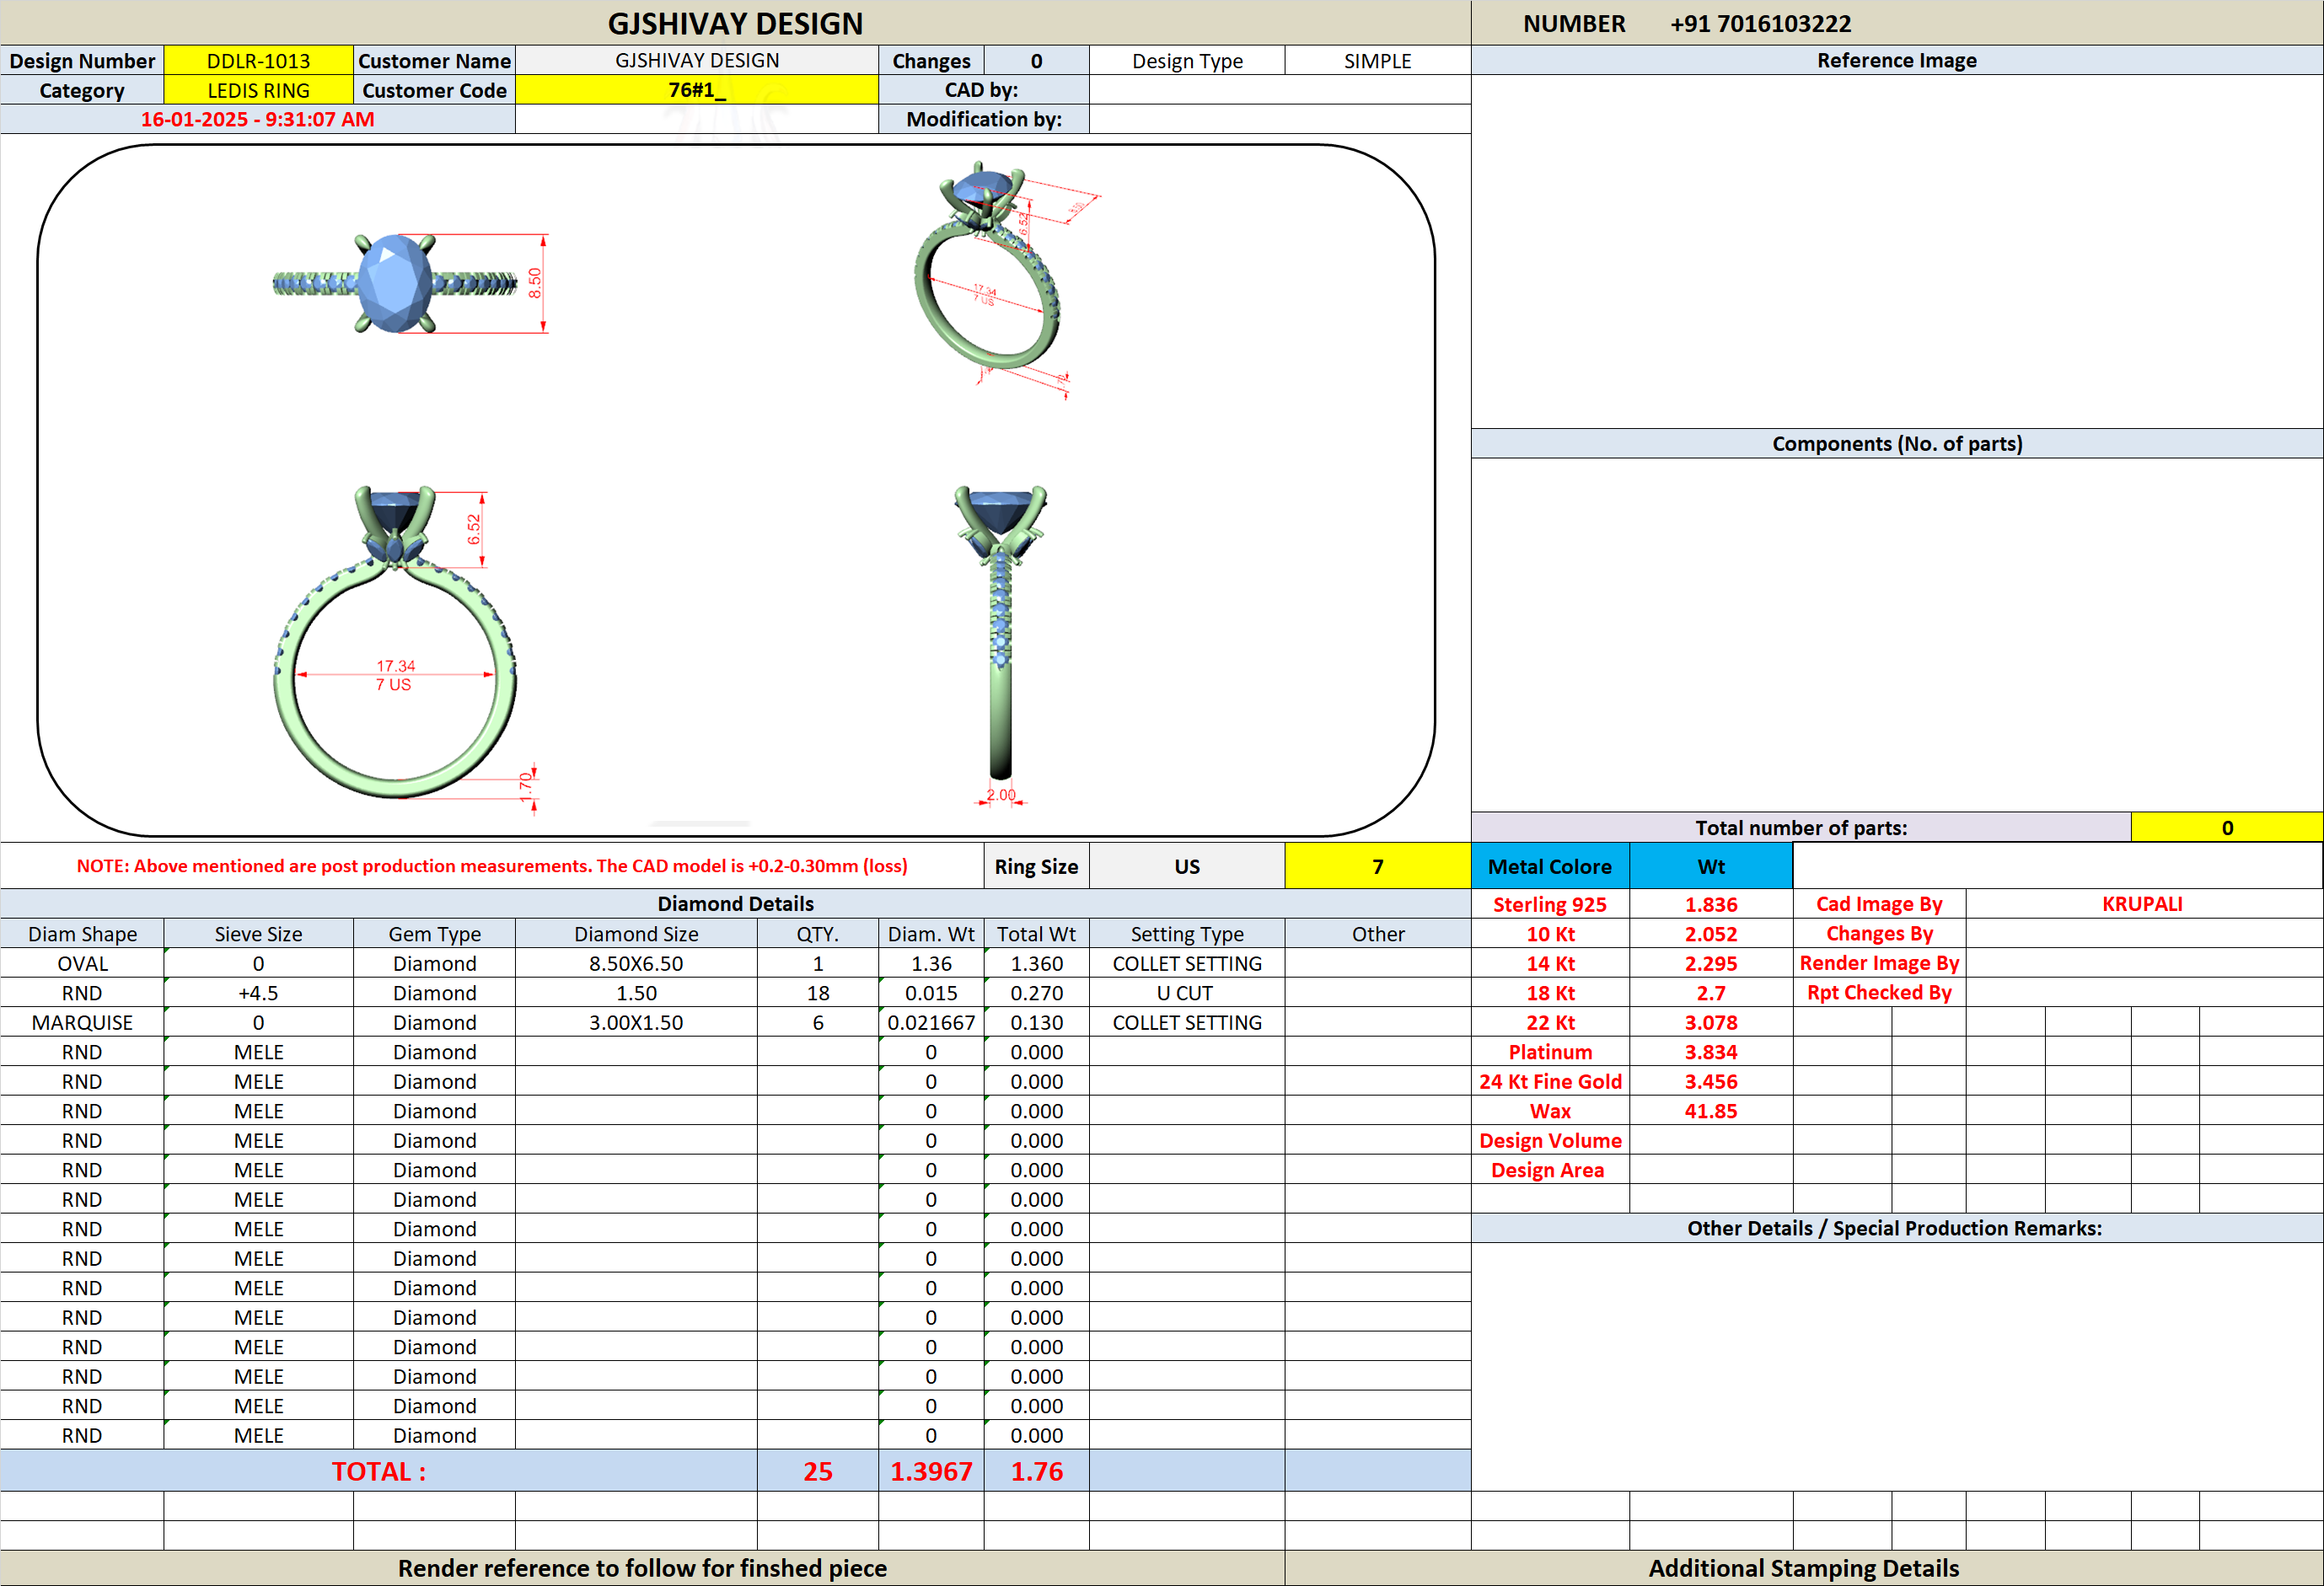Click the 2.00 band width dimension label
2324x1586 pixels.
coord(1001,795)
